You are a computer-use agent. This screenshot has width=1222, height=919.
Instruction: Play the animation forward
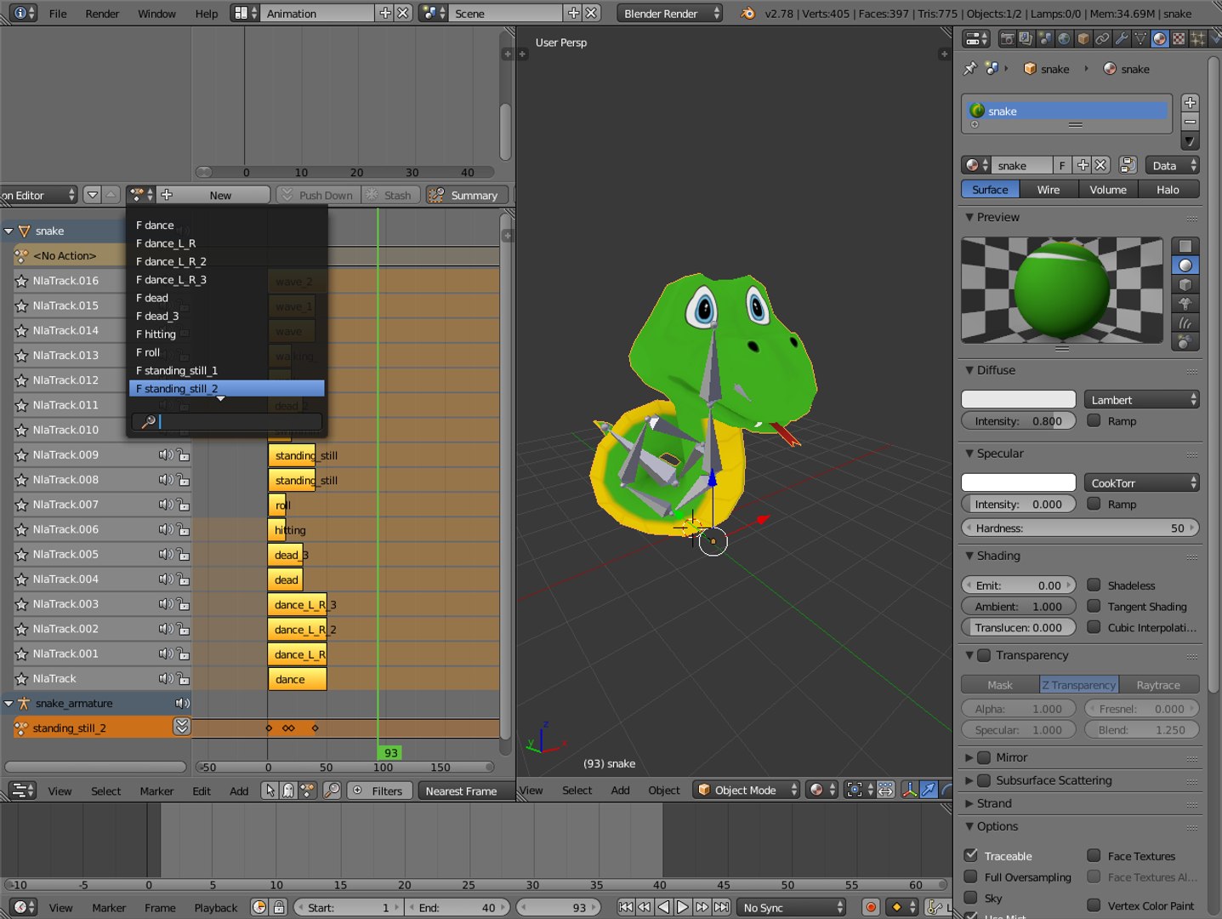click(683, 907)
